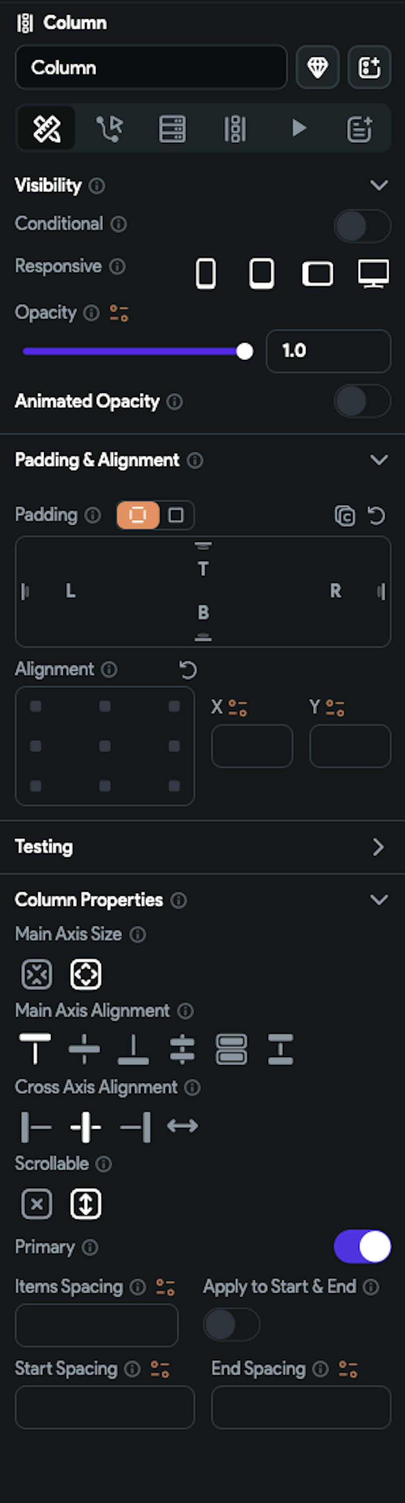Set main axis size to max
This screenshot has width=405, height=1503.
tap(86, 974)
